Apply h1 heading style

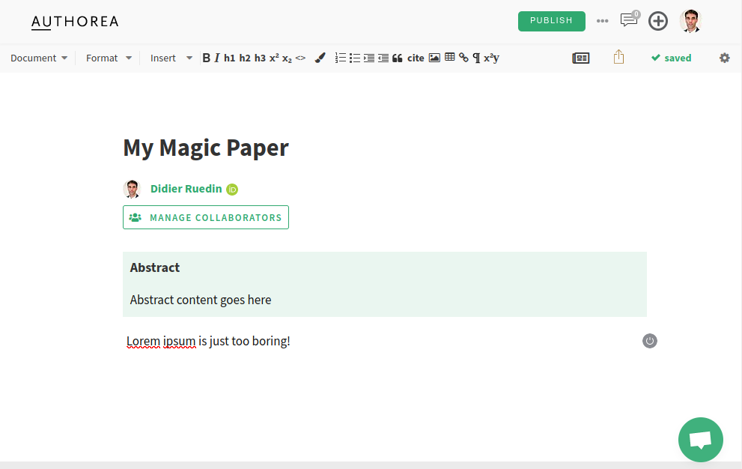tap(229, 58)
